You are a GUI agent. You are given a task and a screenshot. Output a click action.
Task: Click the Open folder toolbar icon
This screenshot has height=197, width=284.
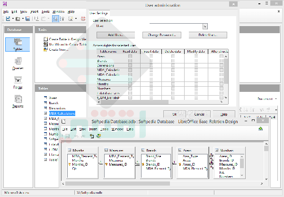(18, 18)
